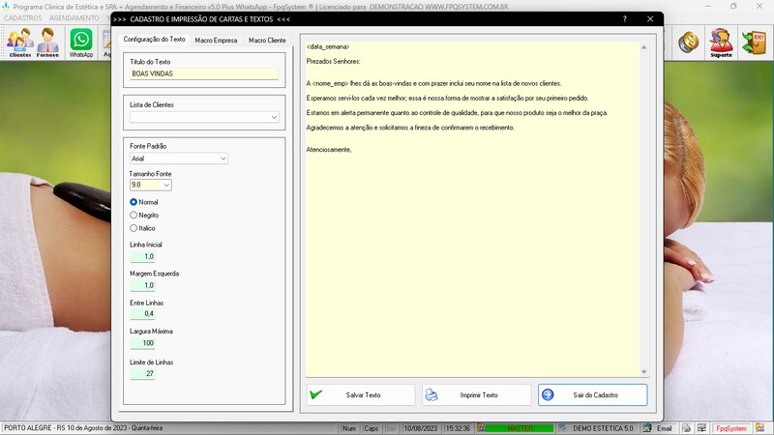The height and width of the screenshot is (435, 774).
Task: Click the Entre Linhas field
Action: (x=142, y=313)
